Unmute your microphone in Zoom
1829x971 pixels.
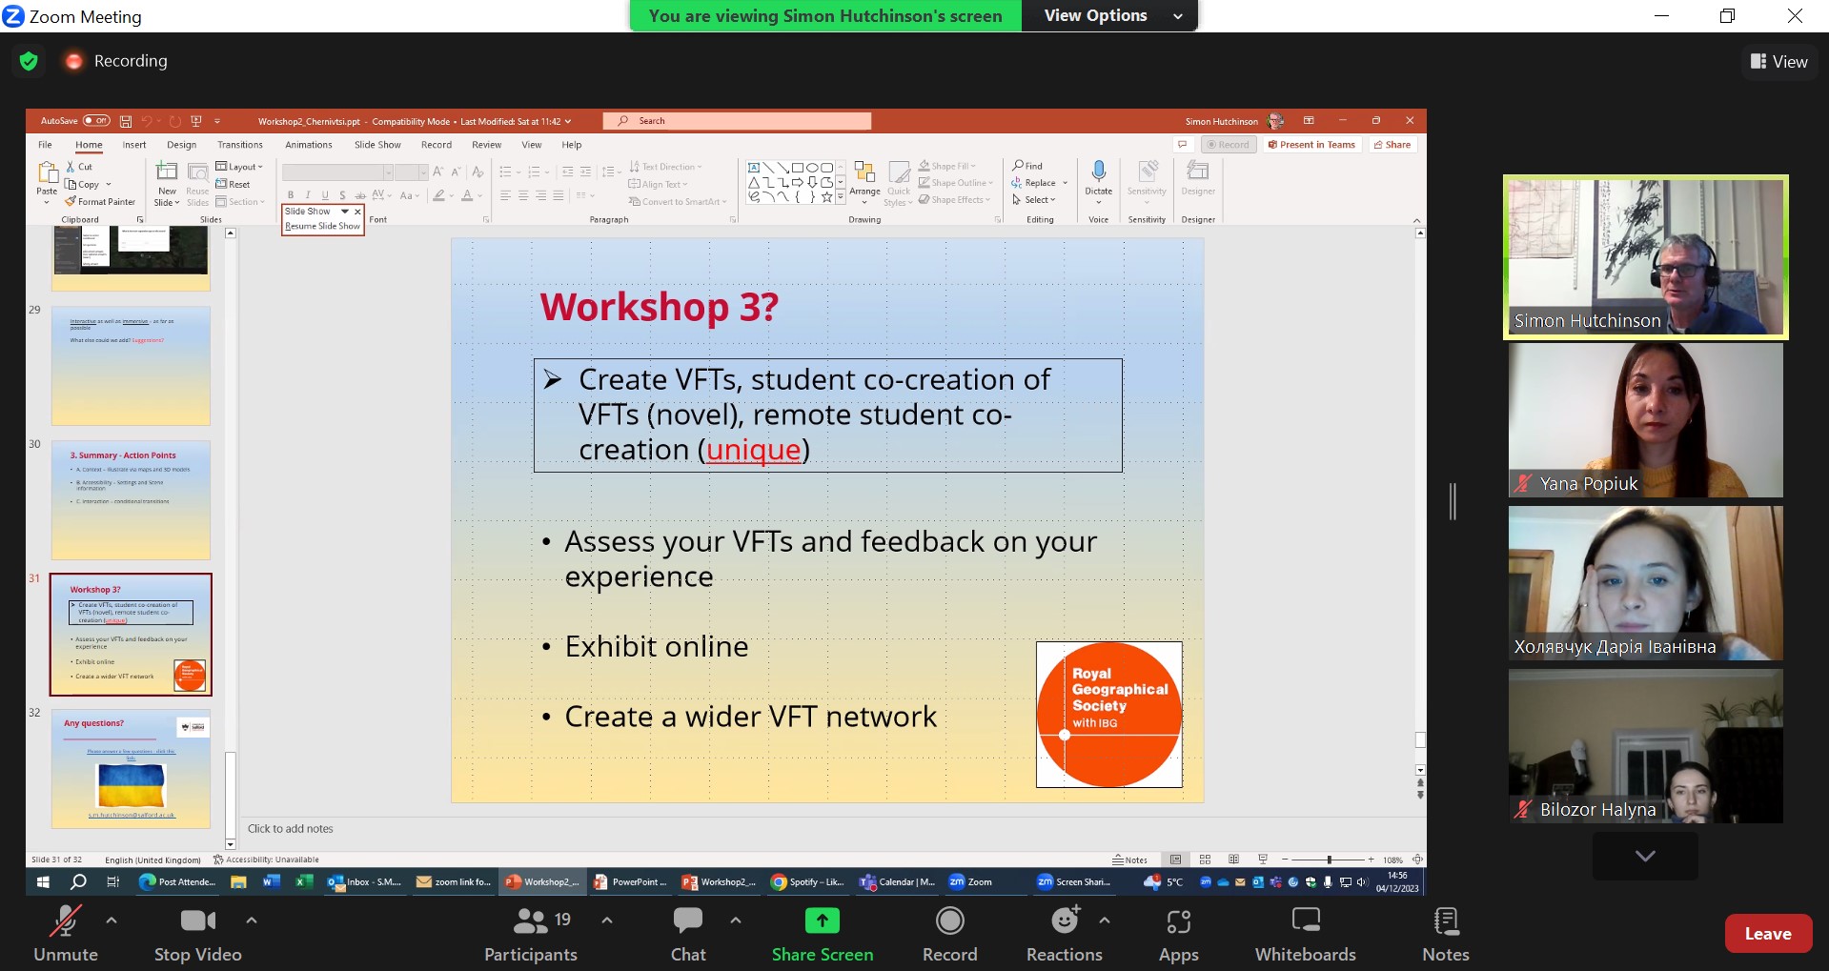click(66, 934)
